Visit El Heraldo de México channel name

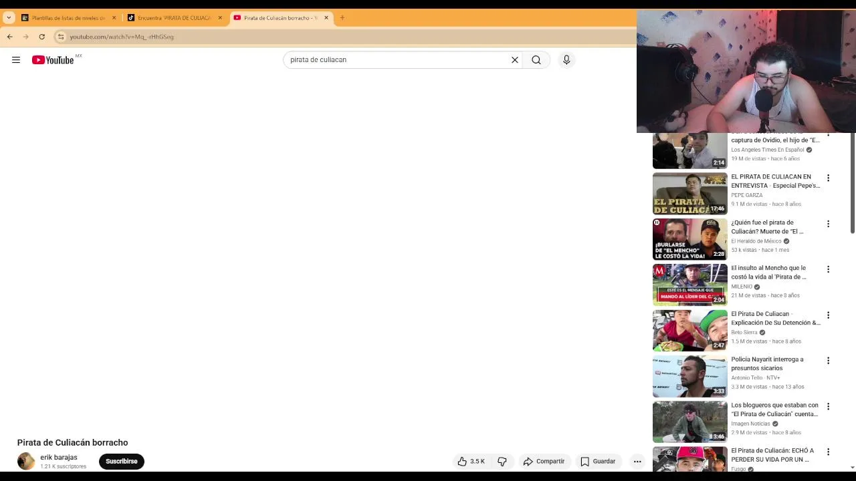pyautogui.click(x=756, y=241)
